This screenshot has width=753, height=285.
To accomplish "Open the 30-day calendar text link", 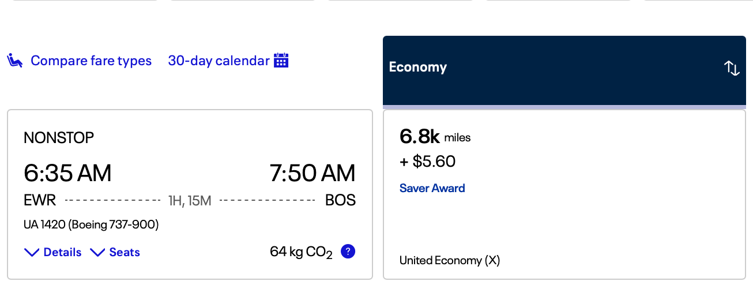I will point(219,61).
